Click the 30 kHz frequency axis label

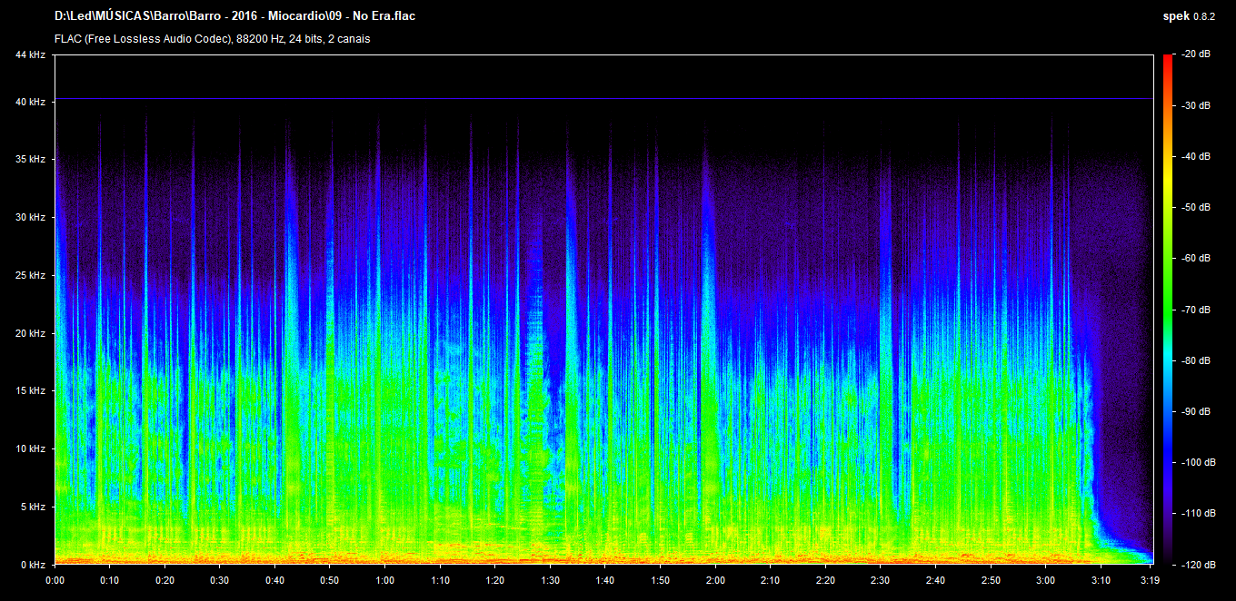click(x=30, y=218)
